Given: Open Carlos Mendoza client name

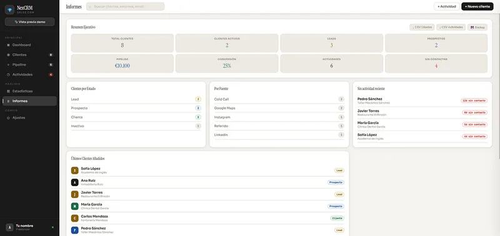Looking at the screenshot, I should click(94, 216).
